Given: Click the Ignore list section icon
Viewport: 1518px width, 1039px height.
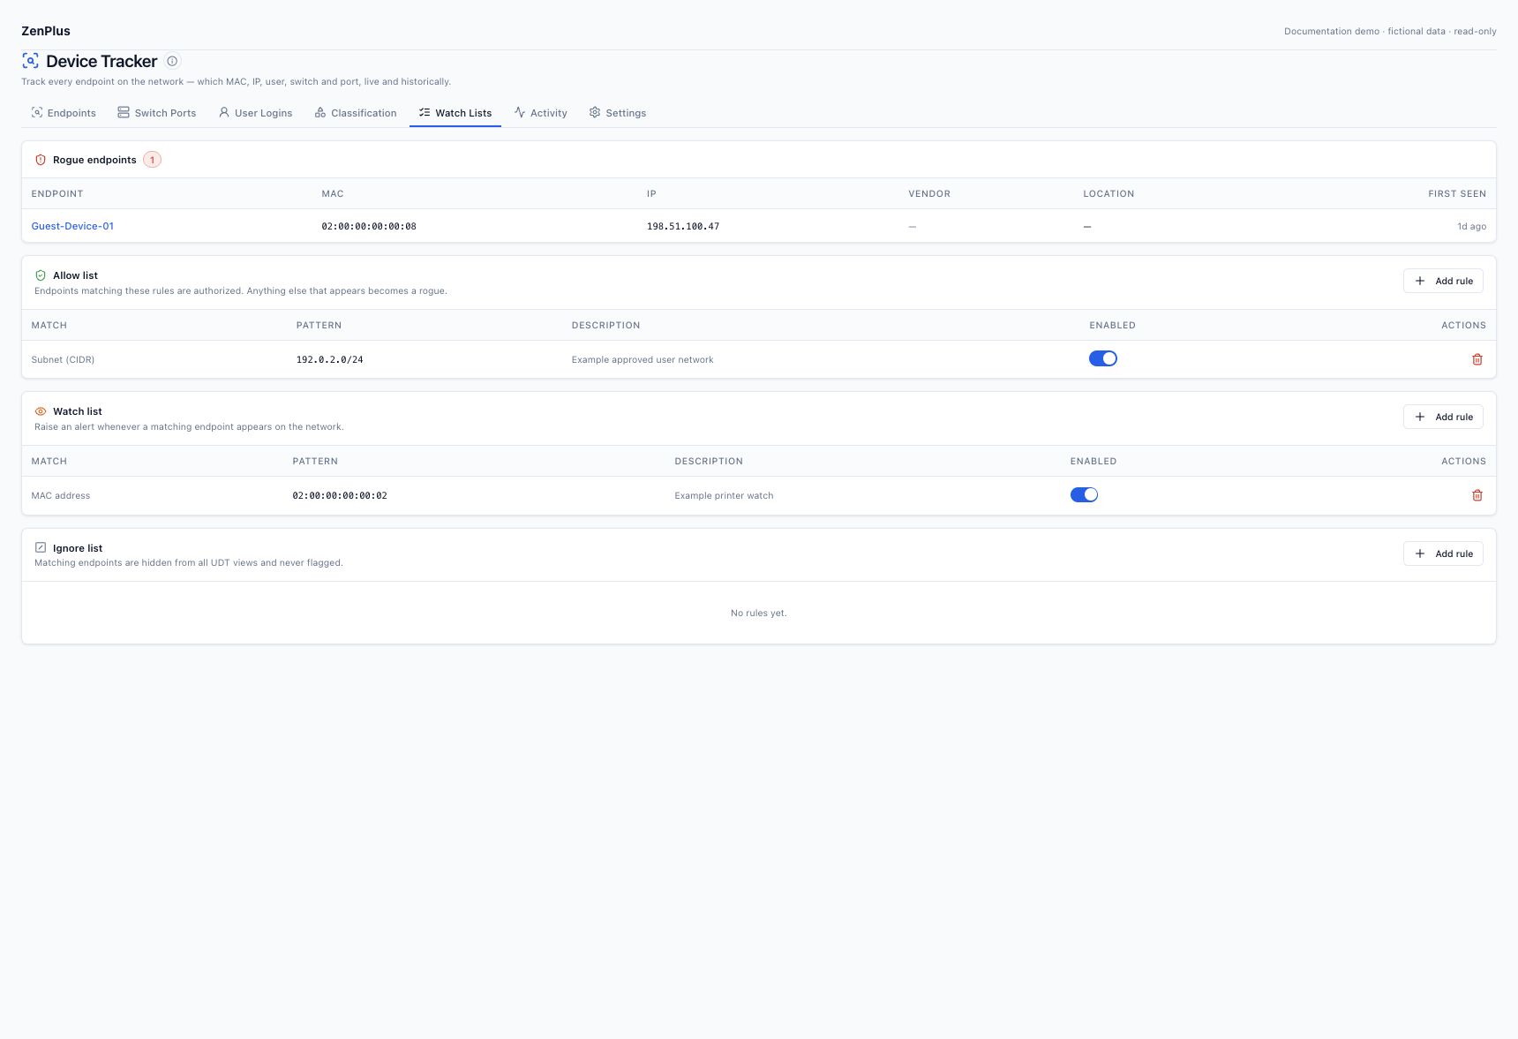Looking at the screenshot, I should click(40, 547).
